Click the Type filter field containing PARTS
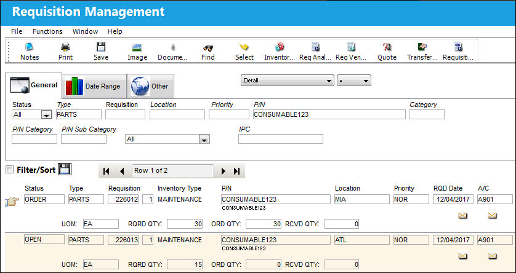The width and height of the screenshot is (516, 273). [79, 114]
